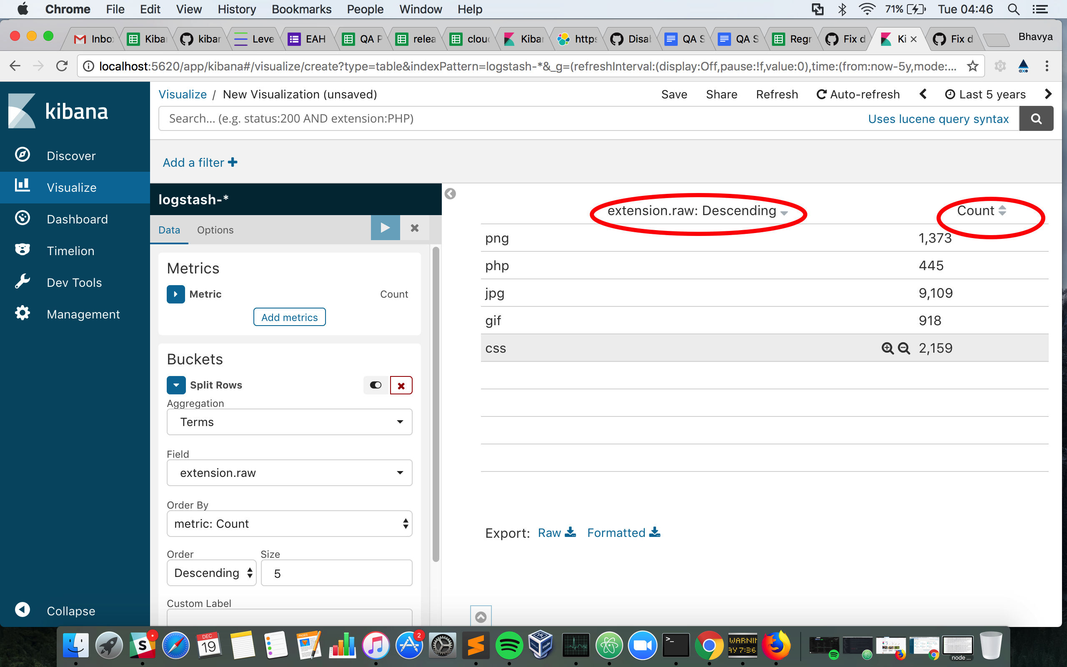Disable the Split Rows bucket toggle

pos(375,385)
